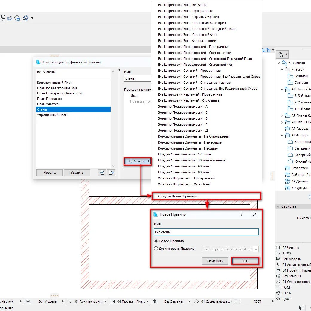Confirm with OK in Новое Правило dialog
Screen dimensions: 311x311
(x=245, y=261)
